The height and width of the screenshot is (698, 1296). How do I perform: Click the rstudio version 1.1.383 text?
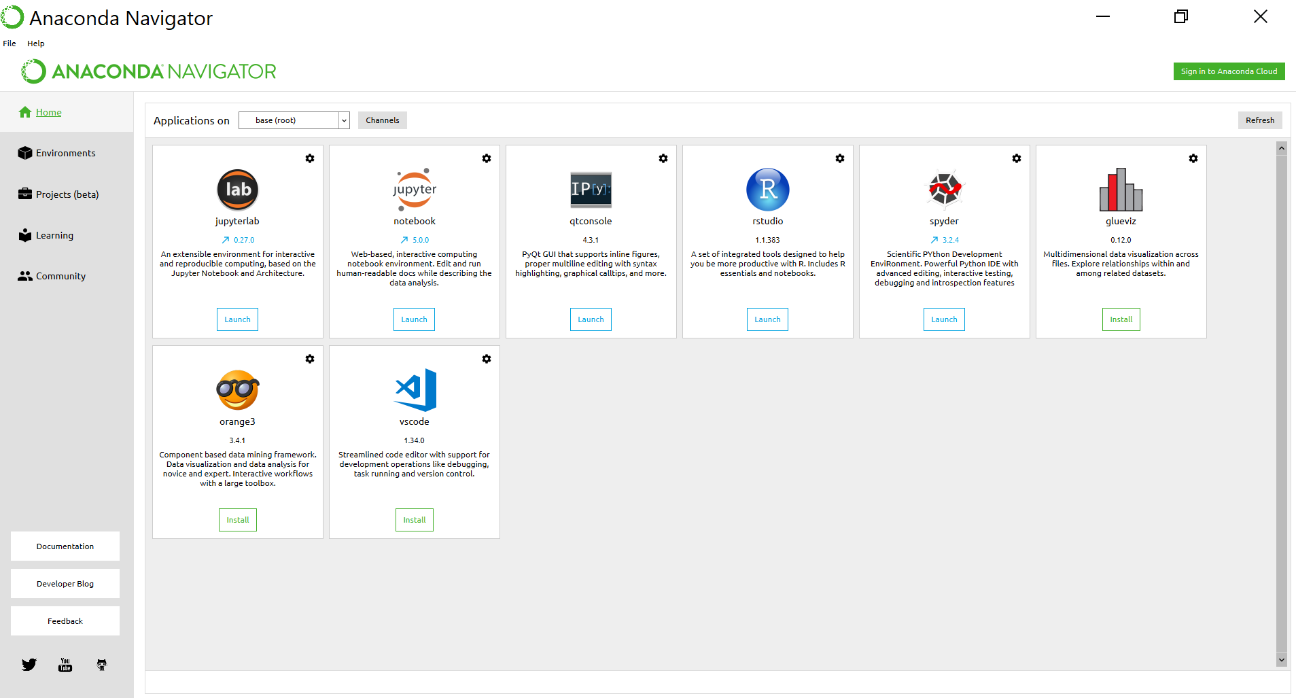pos(768,240)
